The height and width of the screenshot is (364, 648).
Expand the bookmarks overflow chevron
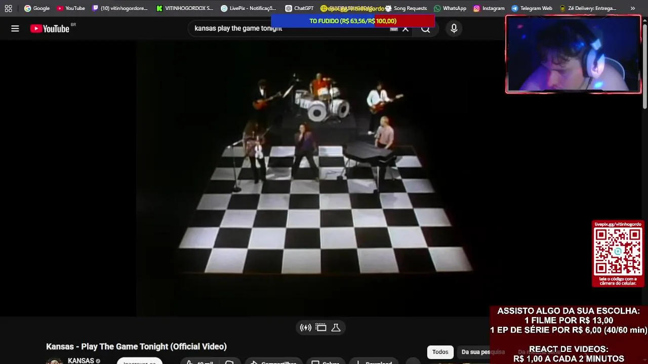[633, 8]
